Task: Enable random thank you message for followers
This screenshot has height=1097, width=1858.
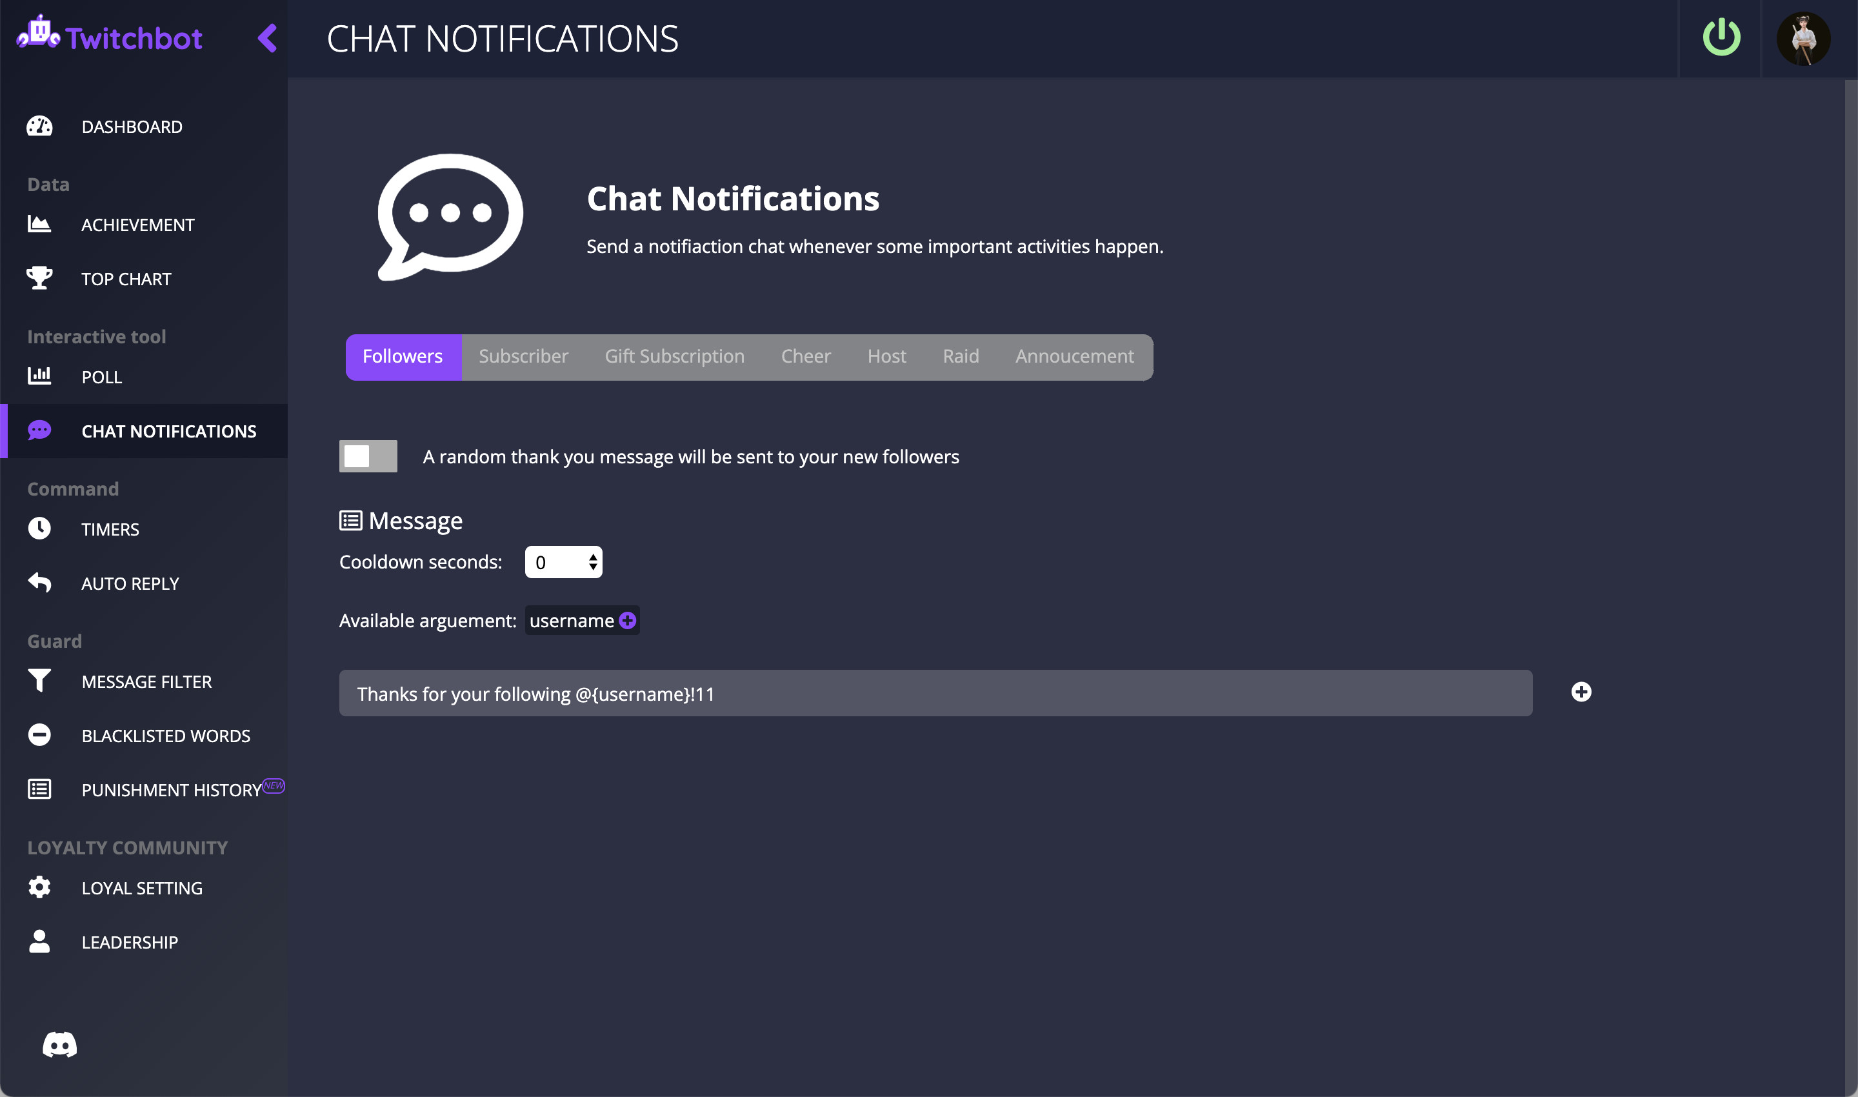Action: (x=367, y=456)
